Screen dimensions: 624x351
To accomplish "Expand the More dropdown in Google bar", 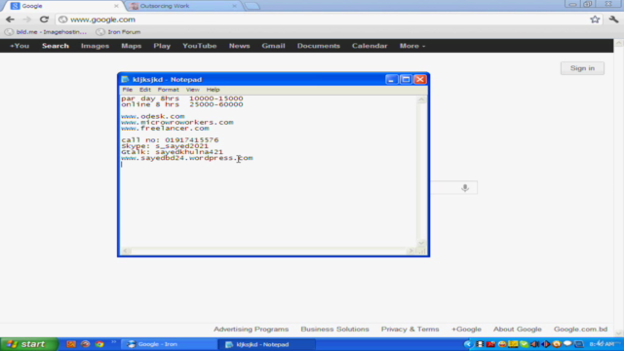I will [412, 46].
